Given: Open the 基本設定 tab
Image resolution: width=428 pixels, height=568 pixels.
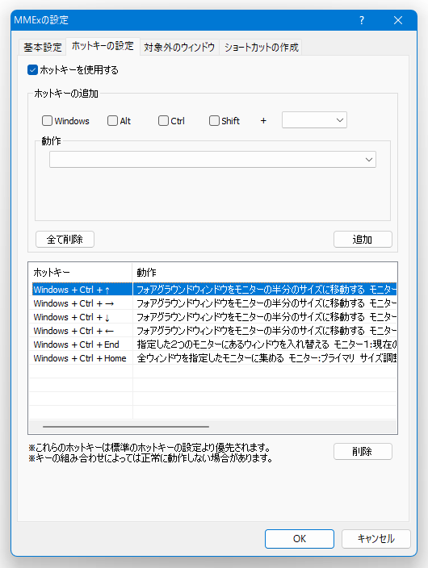Looking at the screenshot, I should [43, 47].
